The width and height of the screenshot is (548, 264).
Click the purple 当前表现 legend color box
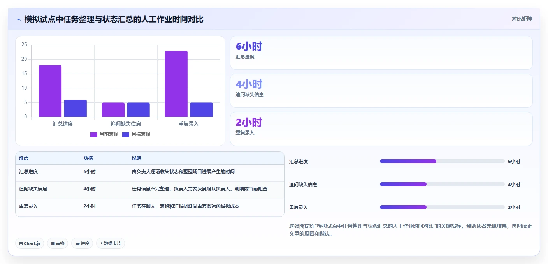pos(94,134)
